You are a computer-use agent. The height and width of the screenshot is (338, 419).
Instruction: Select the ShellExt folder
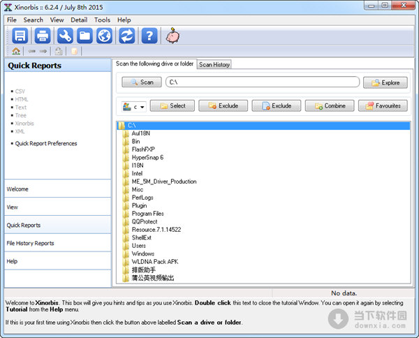click(141, 237)
